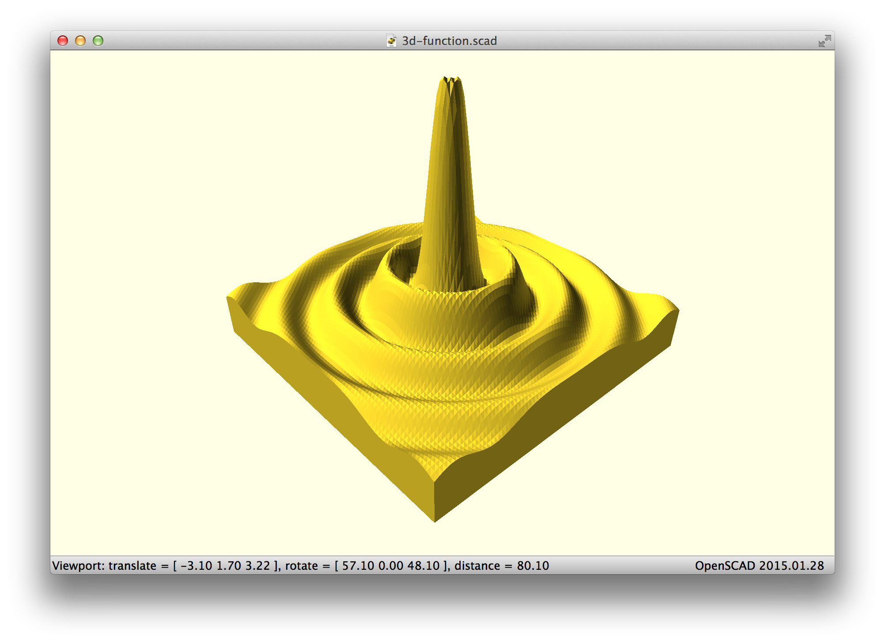Click the tip of the central spike
The width and height of the screenshot is (885, 644).
point(451,80)
